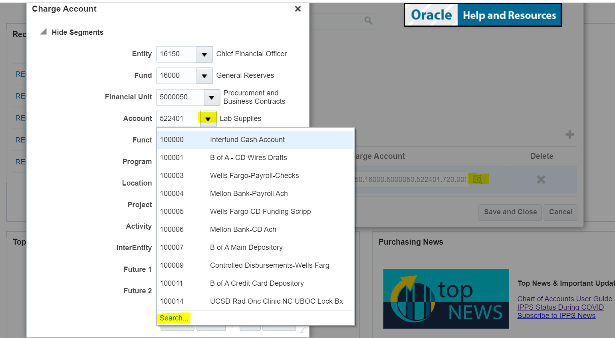Choose 100014 UCSD Rad Onc Clinic option
The height and width of the screenshot is (338, 615).
(255, 301)
